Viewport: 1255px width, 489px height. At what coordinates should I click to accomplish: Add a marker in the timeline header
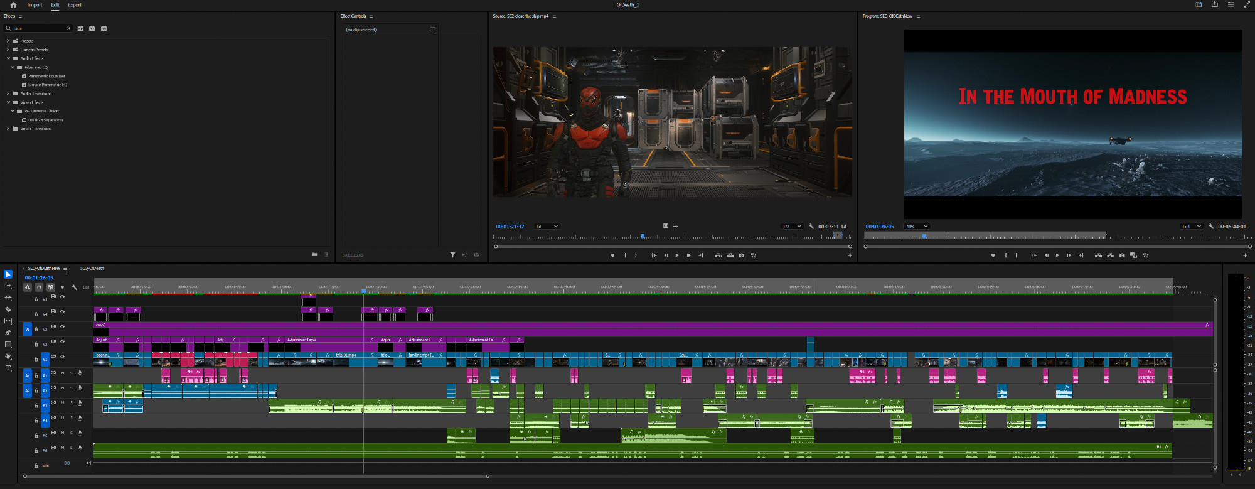(x=62, y=287)
